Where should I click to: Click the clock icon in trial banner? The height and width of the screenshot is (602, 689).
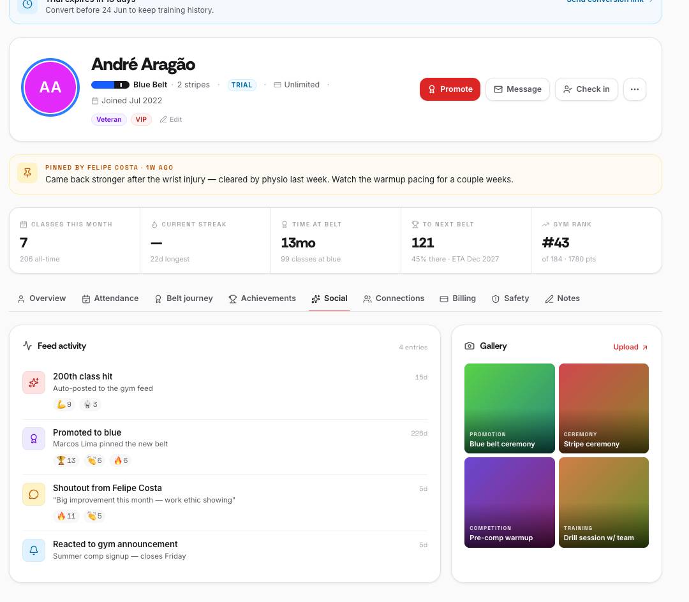27,4
